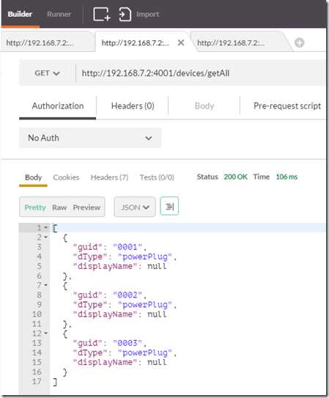Viewport: 329px width, 398px height.
Task: Add a new request tab
Action: [299, 43]
